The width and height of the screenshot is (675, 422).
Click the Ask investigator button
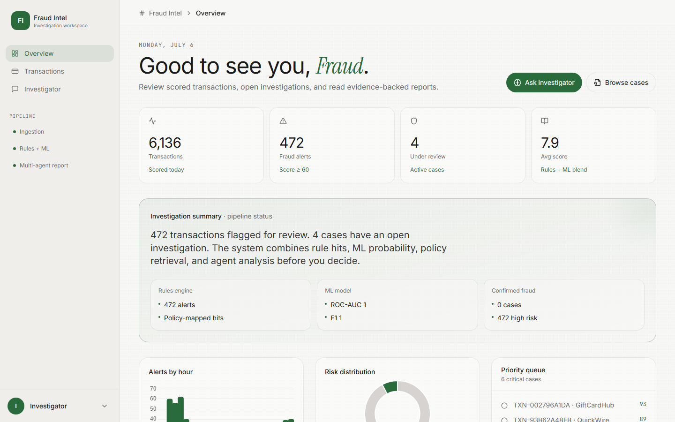(544, 83)
